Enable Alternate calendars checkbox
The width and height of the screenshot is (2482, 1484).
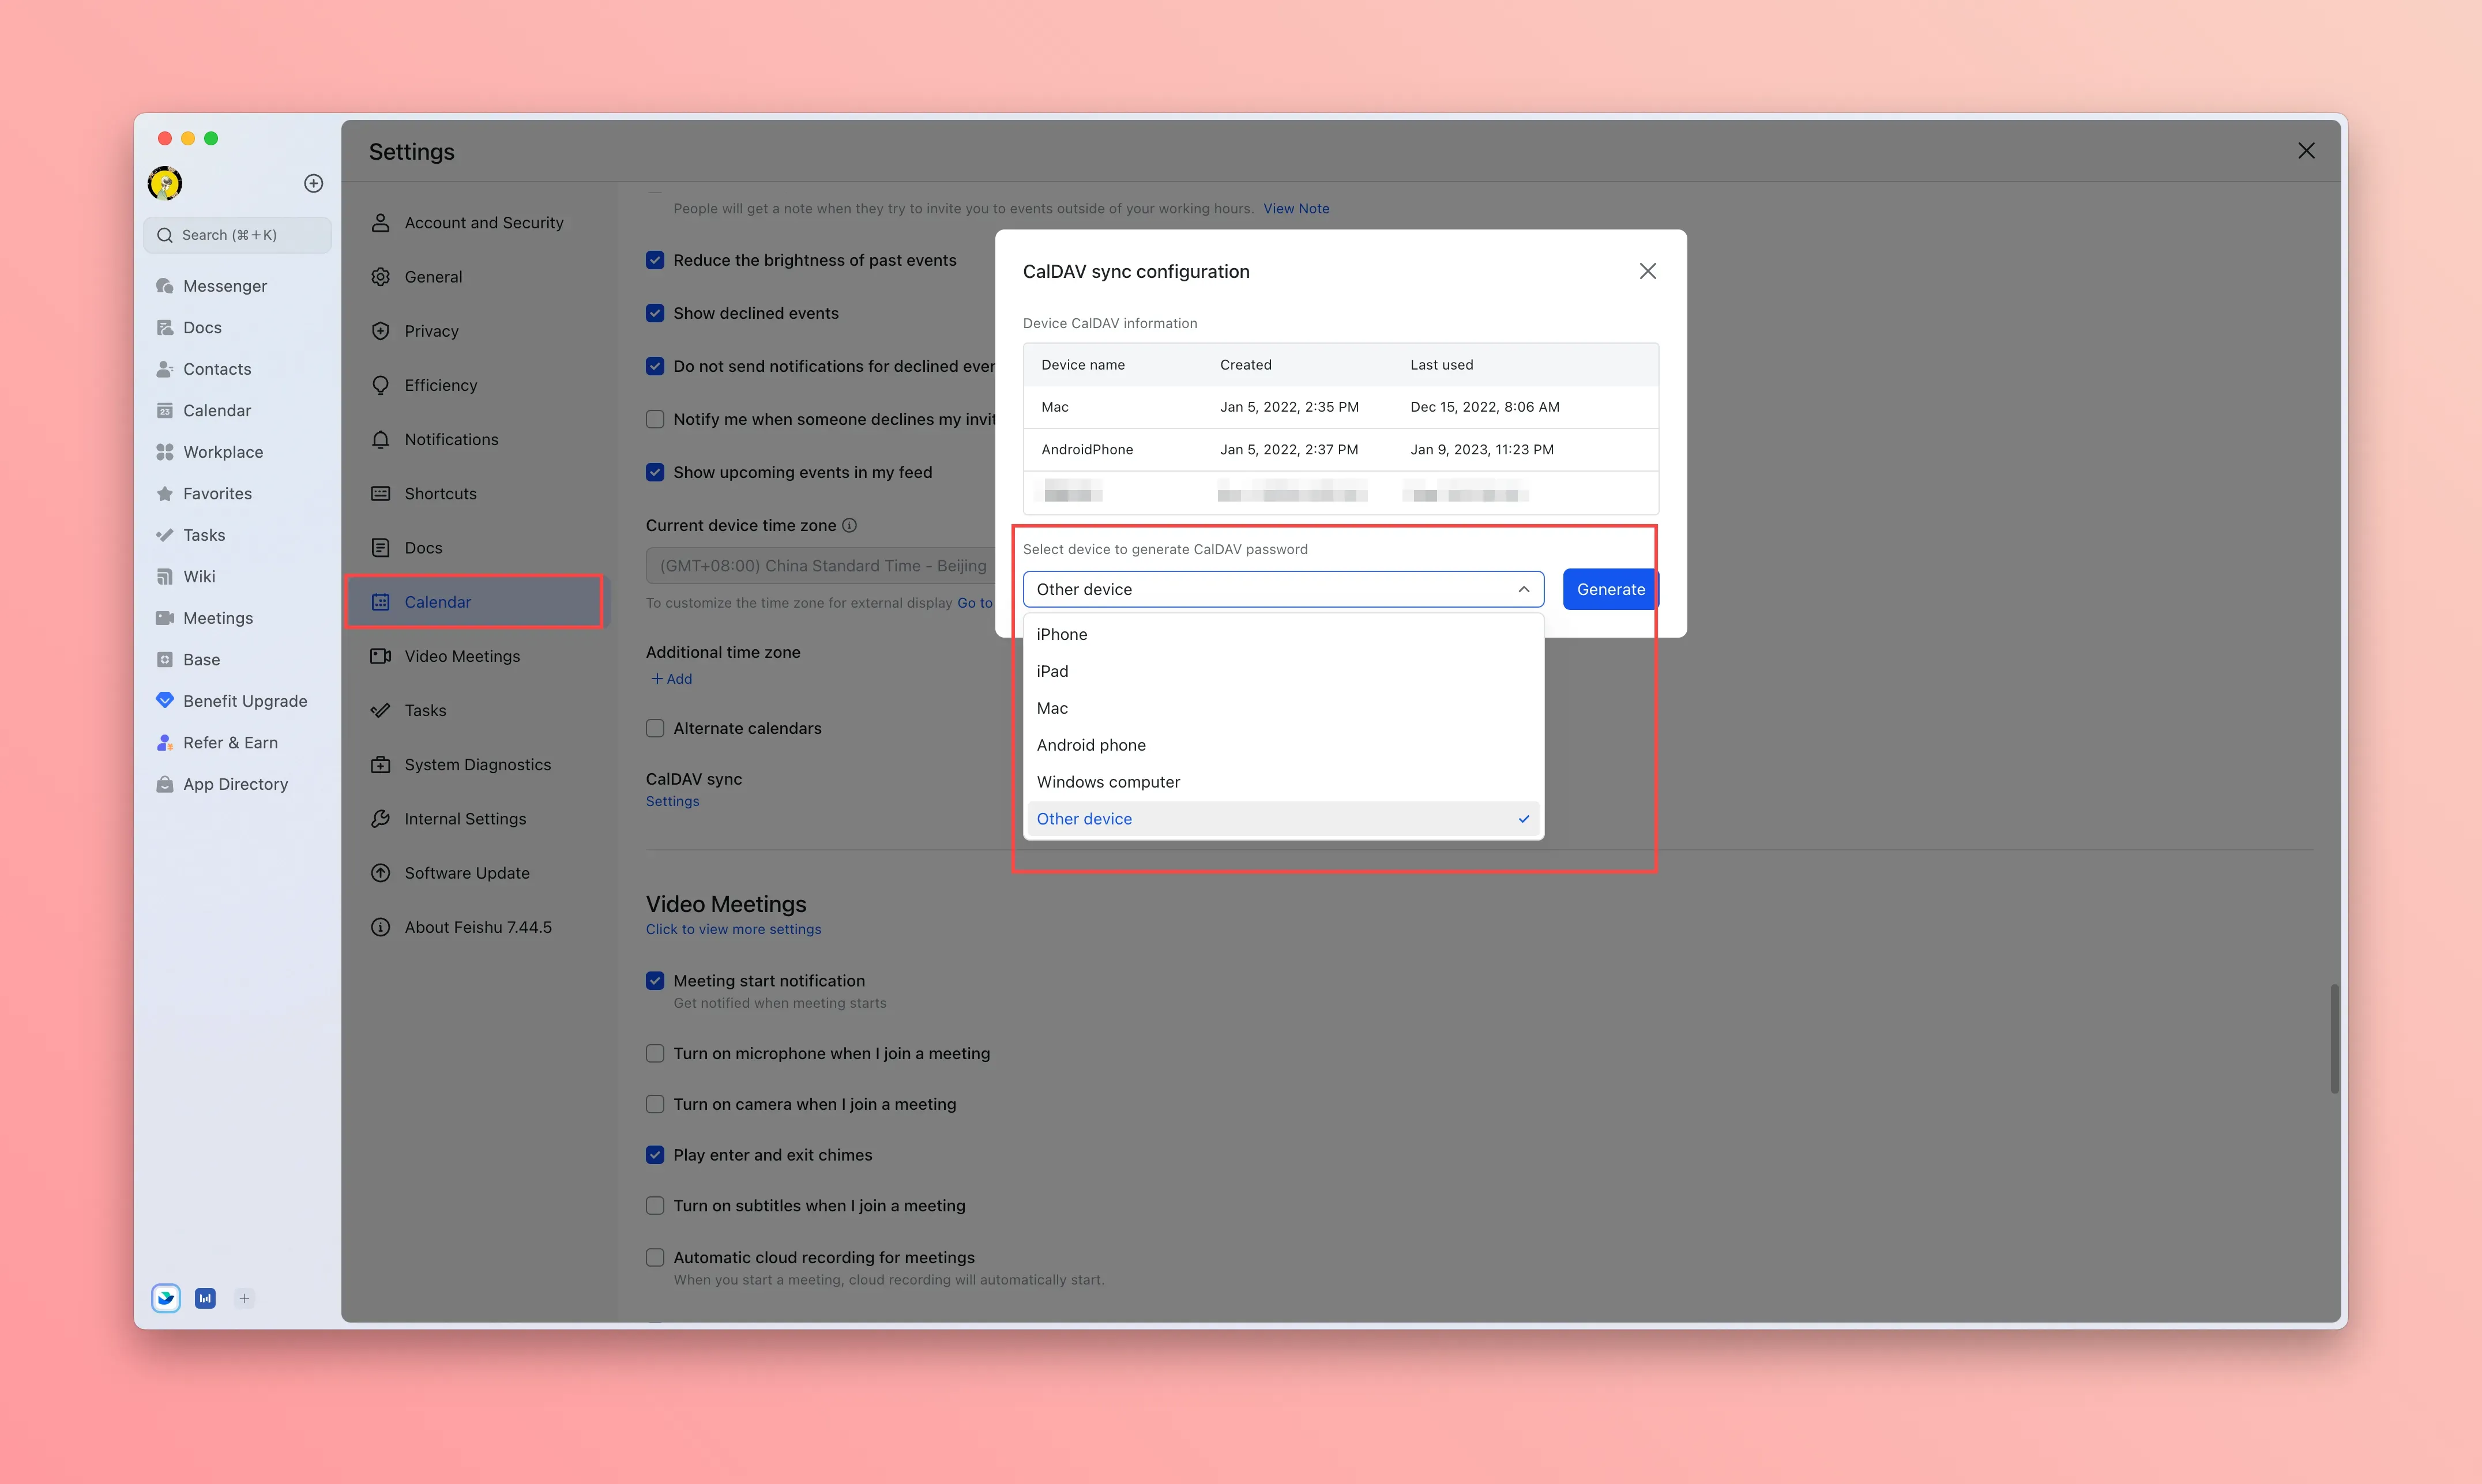655,728
